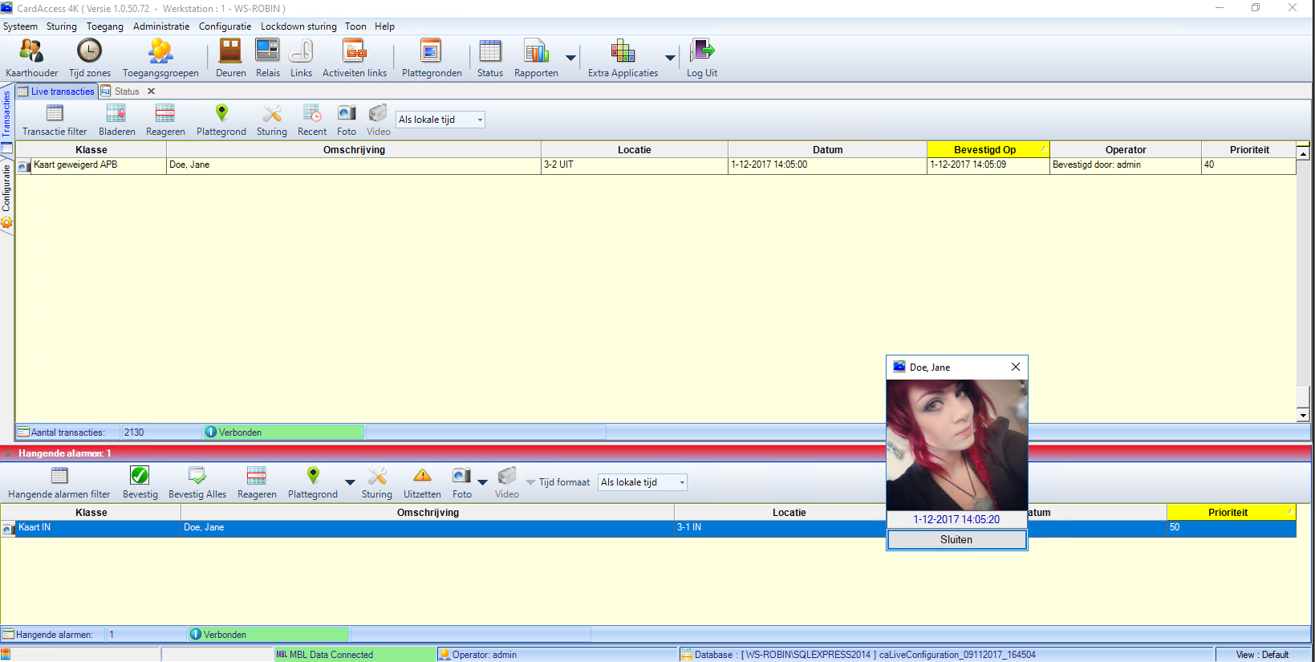Open Tijd zones clock icon

89,51
